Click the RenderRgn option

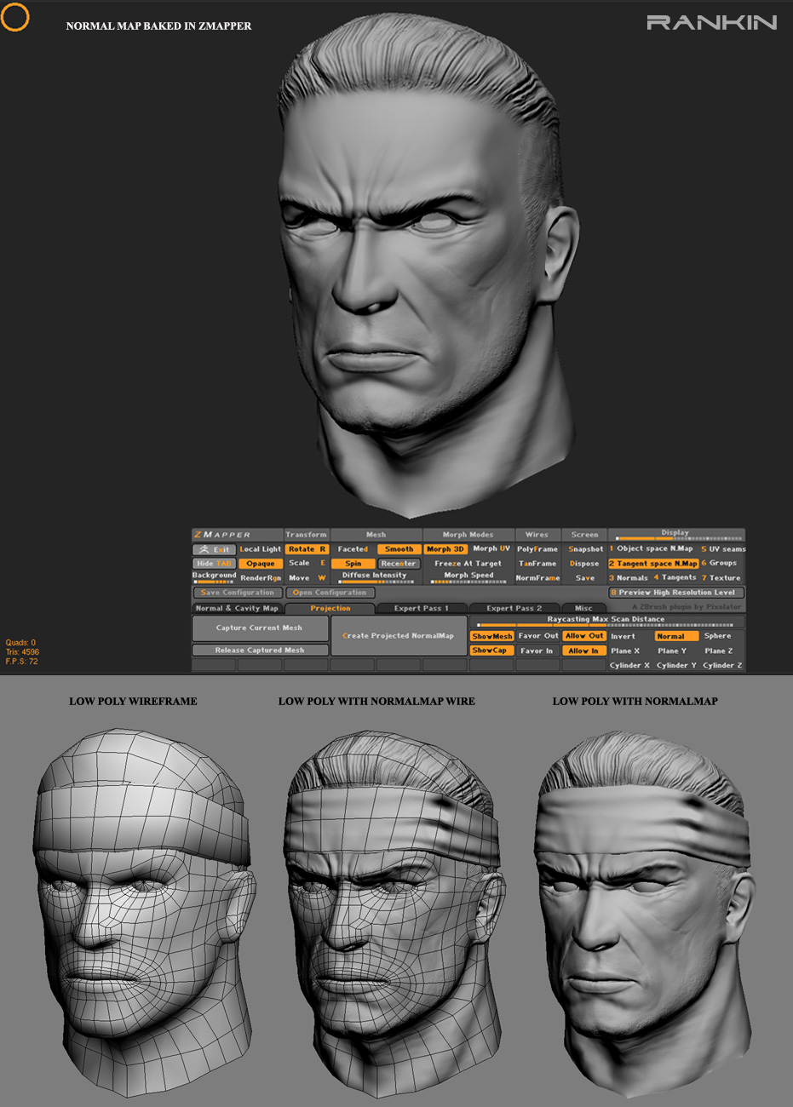click(x=260, y=578)
